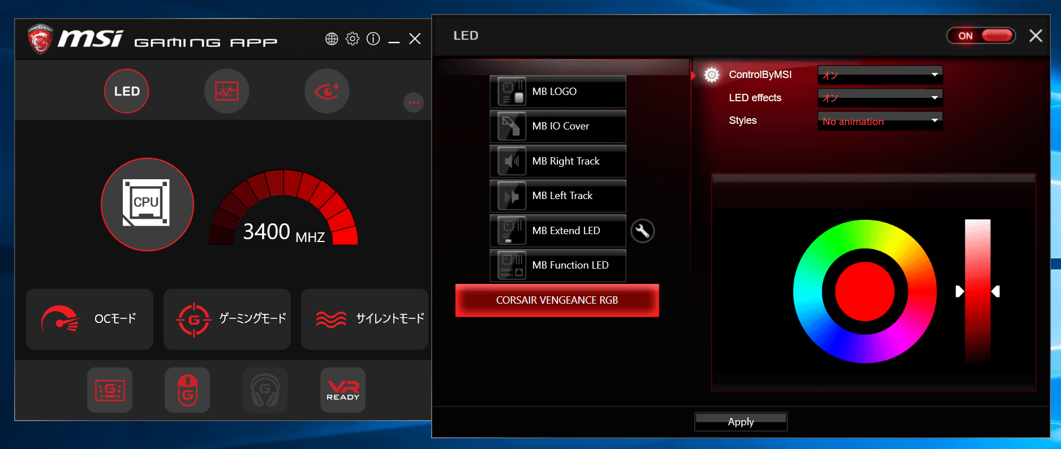Open the gaming mouse icon

click(187, 390)
